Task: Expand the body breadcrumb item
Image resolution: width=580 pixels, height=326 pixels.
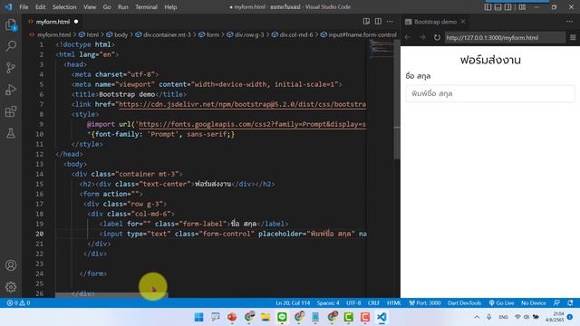Action: [121, 34]
